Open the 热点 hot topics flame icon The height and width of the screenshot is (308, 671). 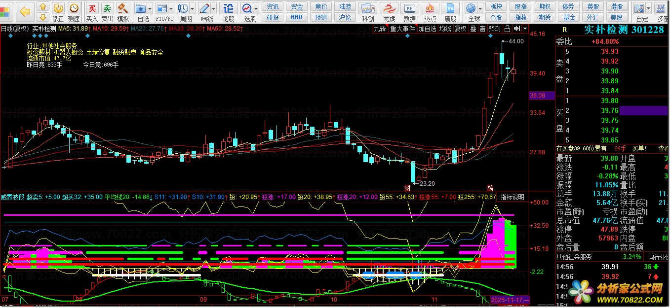[x=430, y=12]
